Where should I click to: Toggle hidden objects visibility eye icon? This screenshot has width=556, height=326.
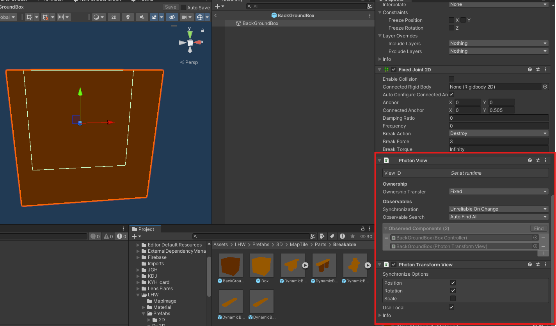coord(172,17)
